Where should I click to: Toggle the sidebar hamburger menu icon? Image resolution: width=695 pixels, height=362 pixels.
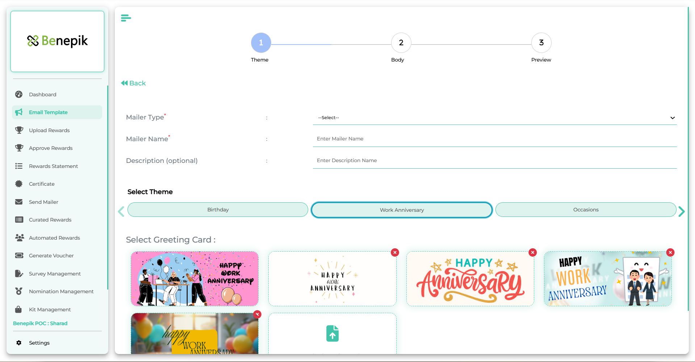pos(126,18)
